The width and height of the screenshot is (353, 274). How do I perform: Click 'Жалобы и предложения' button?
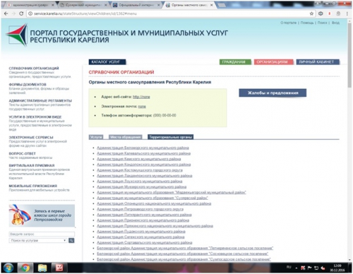273,93
